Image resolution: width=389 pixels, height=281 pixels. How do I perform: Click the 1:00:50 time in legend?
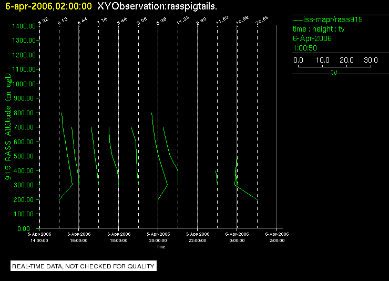click(x=305, y=48)
